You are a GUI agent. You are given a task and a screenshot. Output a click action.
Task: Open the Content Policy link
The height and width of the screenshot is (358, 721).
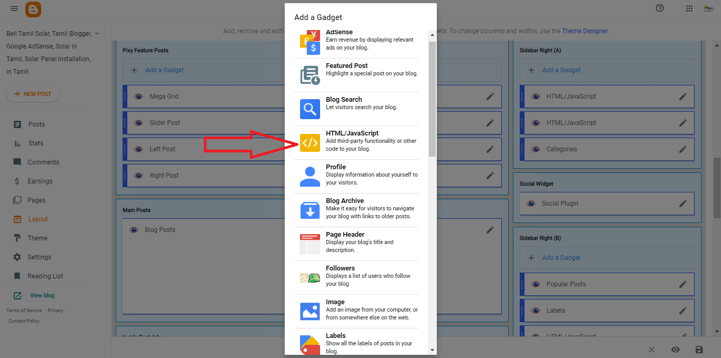24,321
